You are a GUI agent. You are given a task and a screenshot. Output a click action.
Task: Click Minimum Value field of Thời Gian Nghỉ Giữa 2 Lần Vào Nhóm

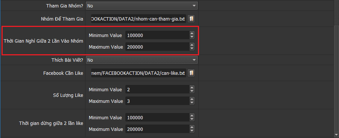tap(157, 35)
